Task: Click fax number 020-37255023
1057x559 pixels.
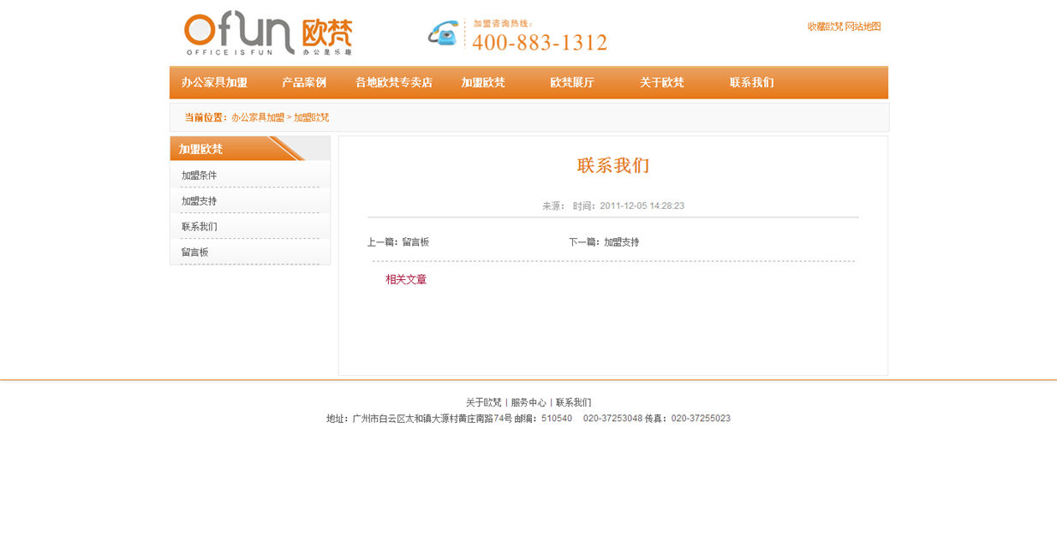Action: [701, 419]
